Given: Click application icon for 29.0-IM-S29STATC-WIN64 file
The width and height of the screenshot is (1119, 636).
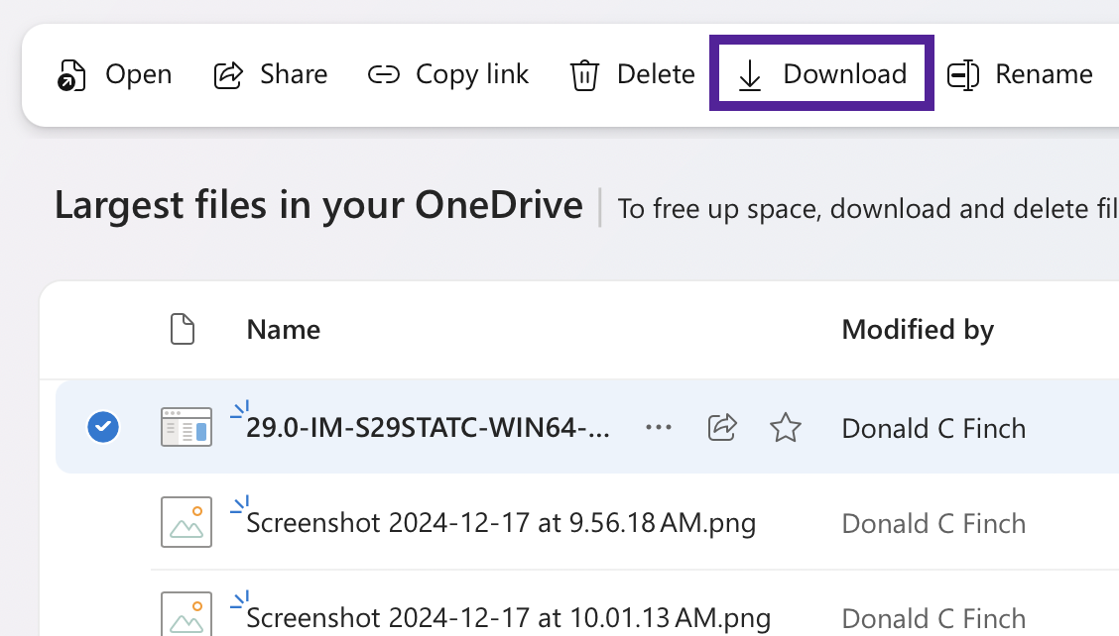Looking at the screenshot, I should point(186,427).
